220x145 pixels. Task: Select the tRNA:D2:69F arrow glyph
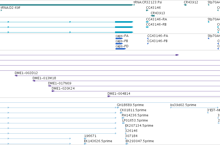coord(1,10)
